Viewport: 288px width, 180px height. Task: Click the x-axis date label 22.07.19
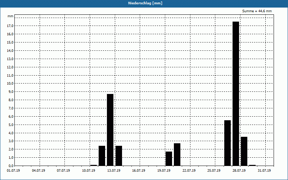[x=189, y=171]
